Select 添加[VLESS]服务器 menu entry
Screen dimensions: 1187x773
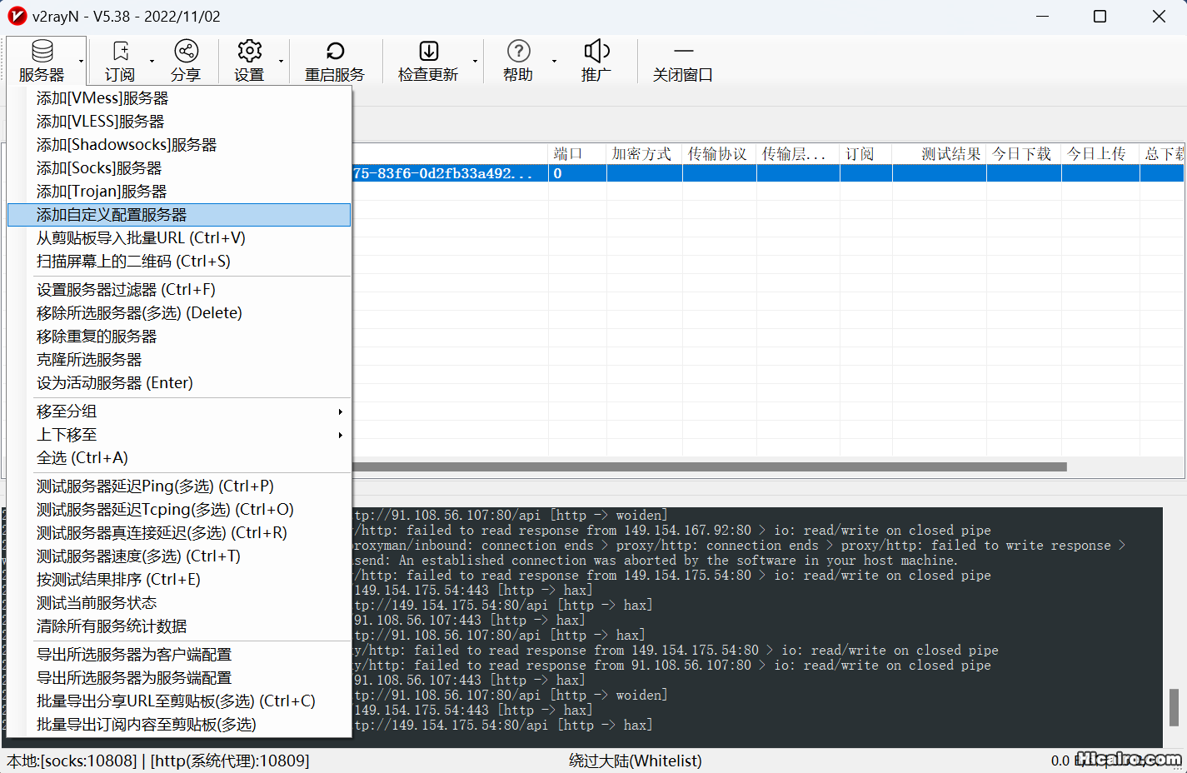click(179, 122)
